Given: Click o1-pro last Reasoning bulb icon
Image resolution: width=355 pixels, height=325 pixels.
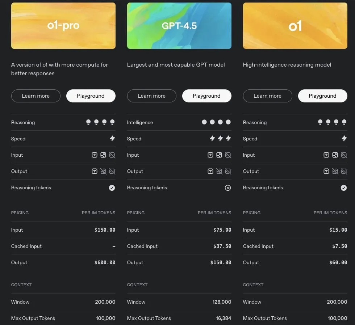Looking at the screenshot, I should (112, 122).
